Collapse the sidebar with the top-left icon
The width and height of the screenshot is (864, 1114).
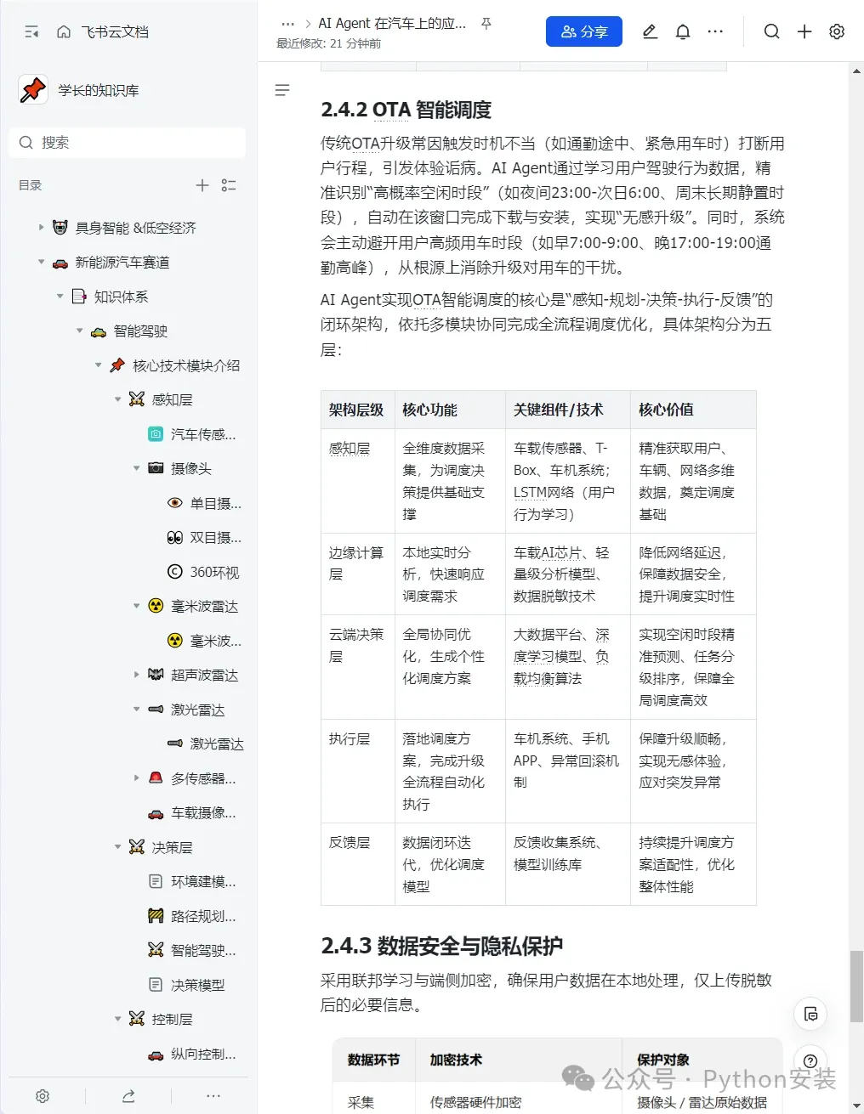coord(31,31)
